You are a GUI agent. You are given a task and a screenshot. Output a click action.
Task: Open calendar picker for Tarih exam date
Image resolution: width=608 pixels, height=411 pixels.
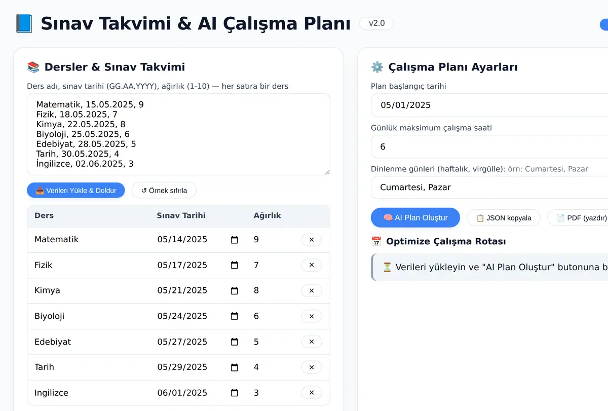[234, 367]
